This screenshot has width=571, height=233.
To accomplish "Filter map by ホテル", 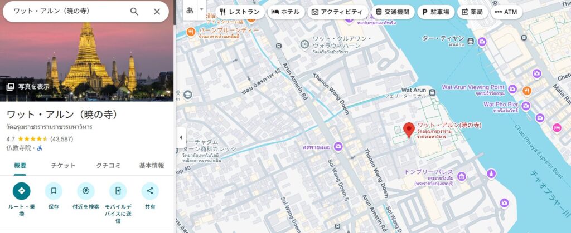I will [x=285, y=12].
